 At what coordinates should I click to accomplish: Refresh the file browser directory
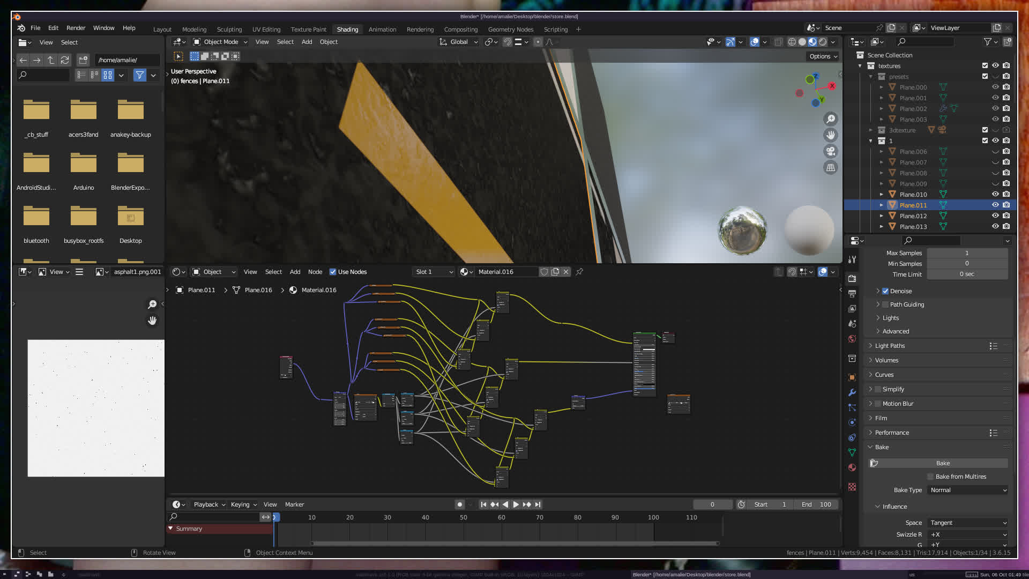click(65, 60)
